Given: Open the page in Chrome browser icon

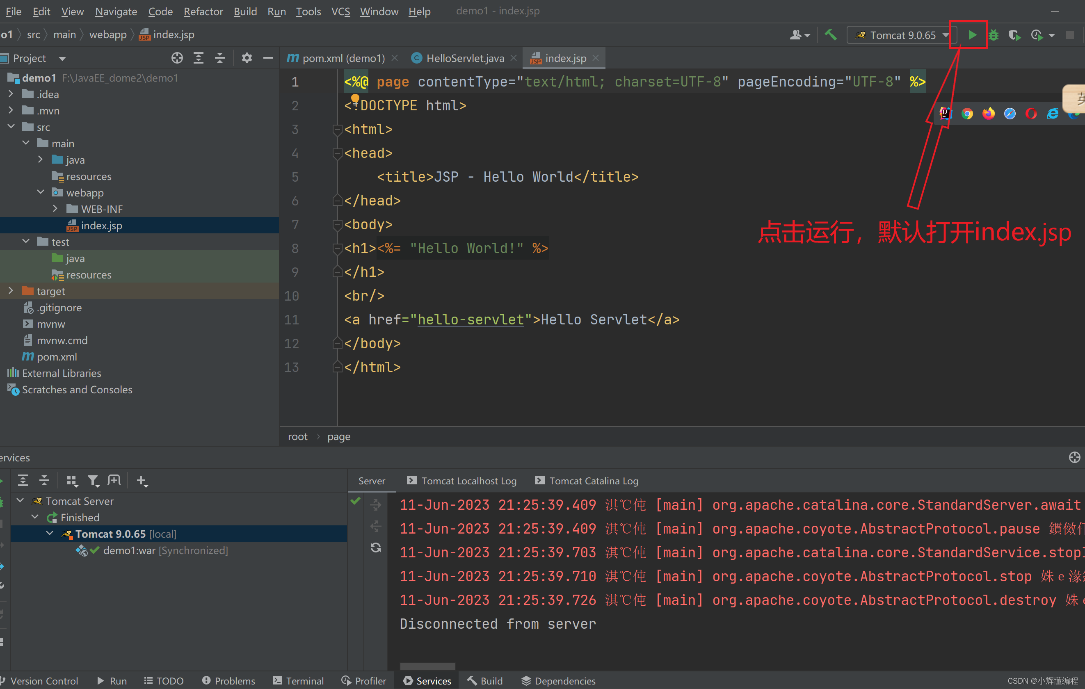Looking at the screenshot, I should (x=966, y=114).
